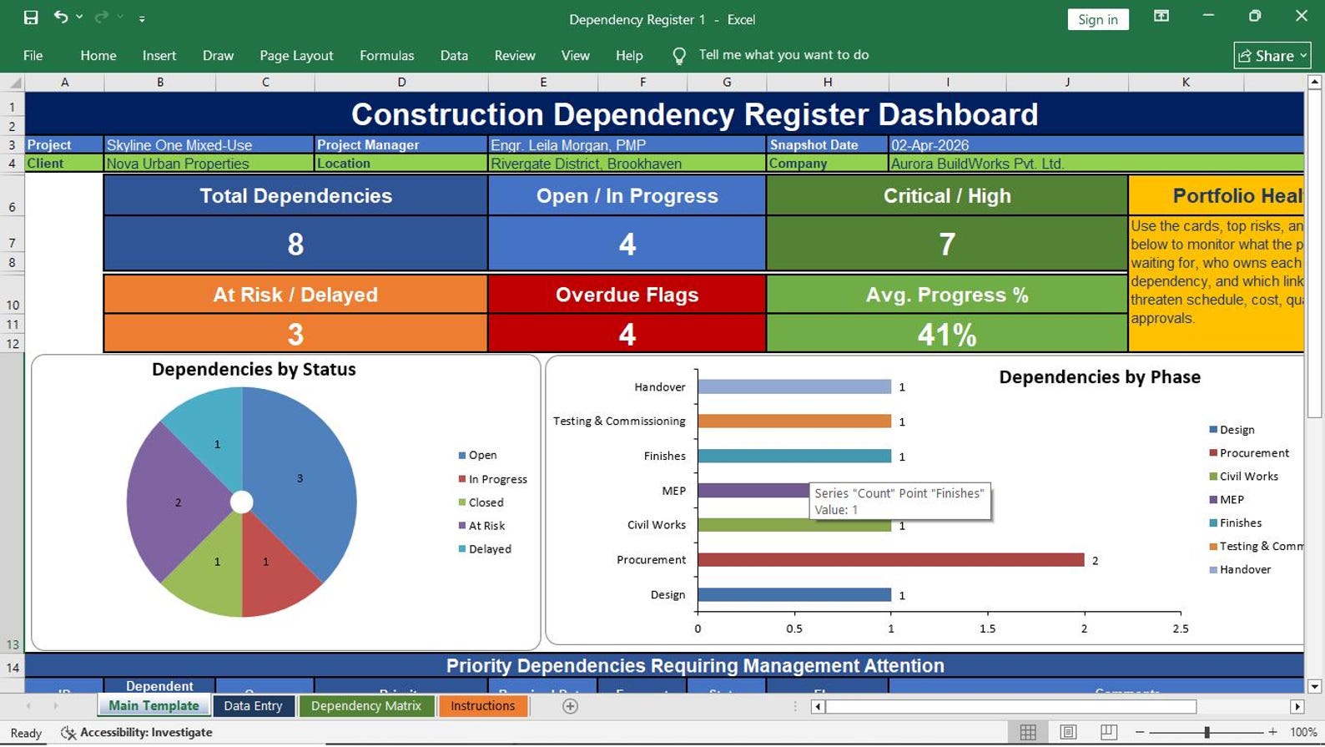Image resolution: width=1325 pixels, height=747 pixels.
Task: Click Accessibility: Investigate status item
Action: (137, 732)
